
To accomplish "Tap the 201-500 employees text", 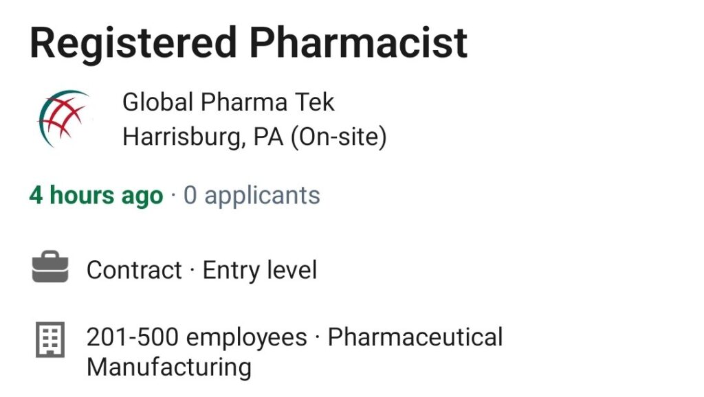I will click(197, 337).
